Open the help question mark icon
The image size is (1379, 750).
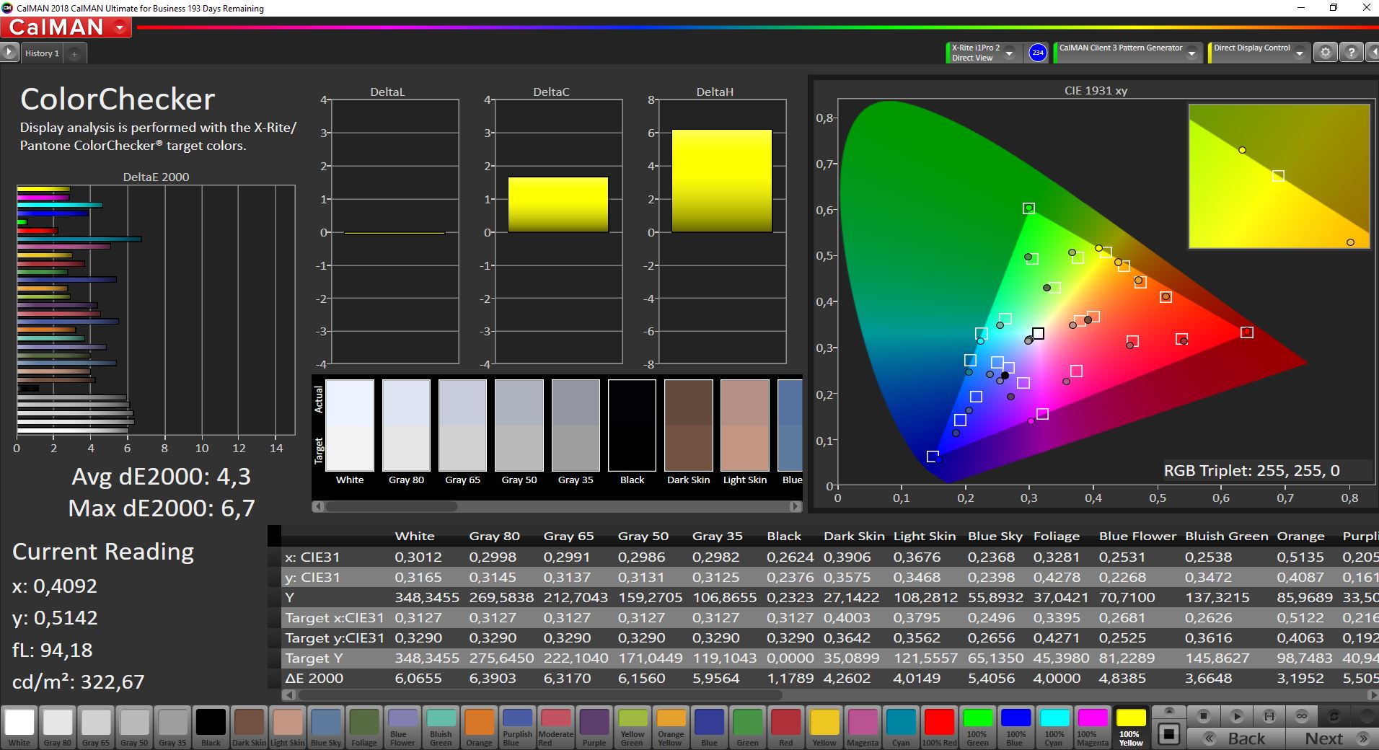tap(1352, 53)
